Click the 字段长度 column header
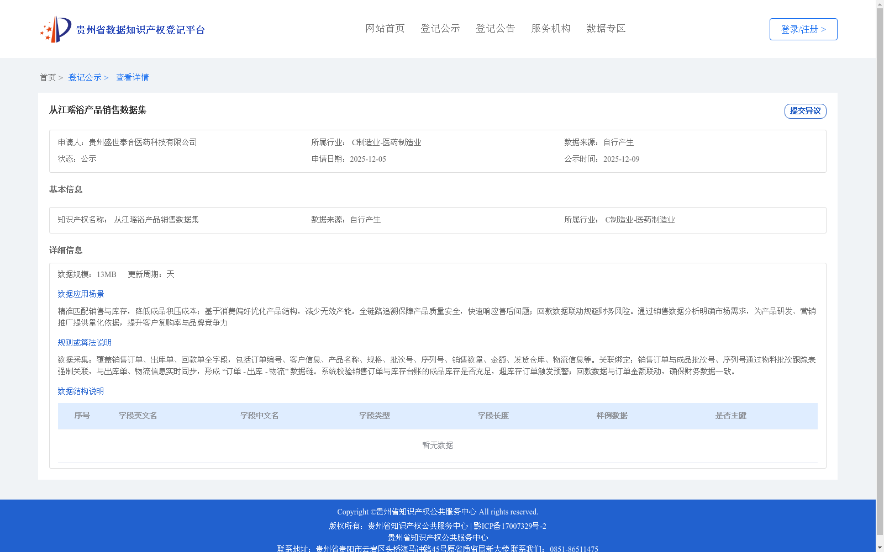The width and height of the screenshot is (884, 552). tap(493, 416)
